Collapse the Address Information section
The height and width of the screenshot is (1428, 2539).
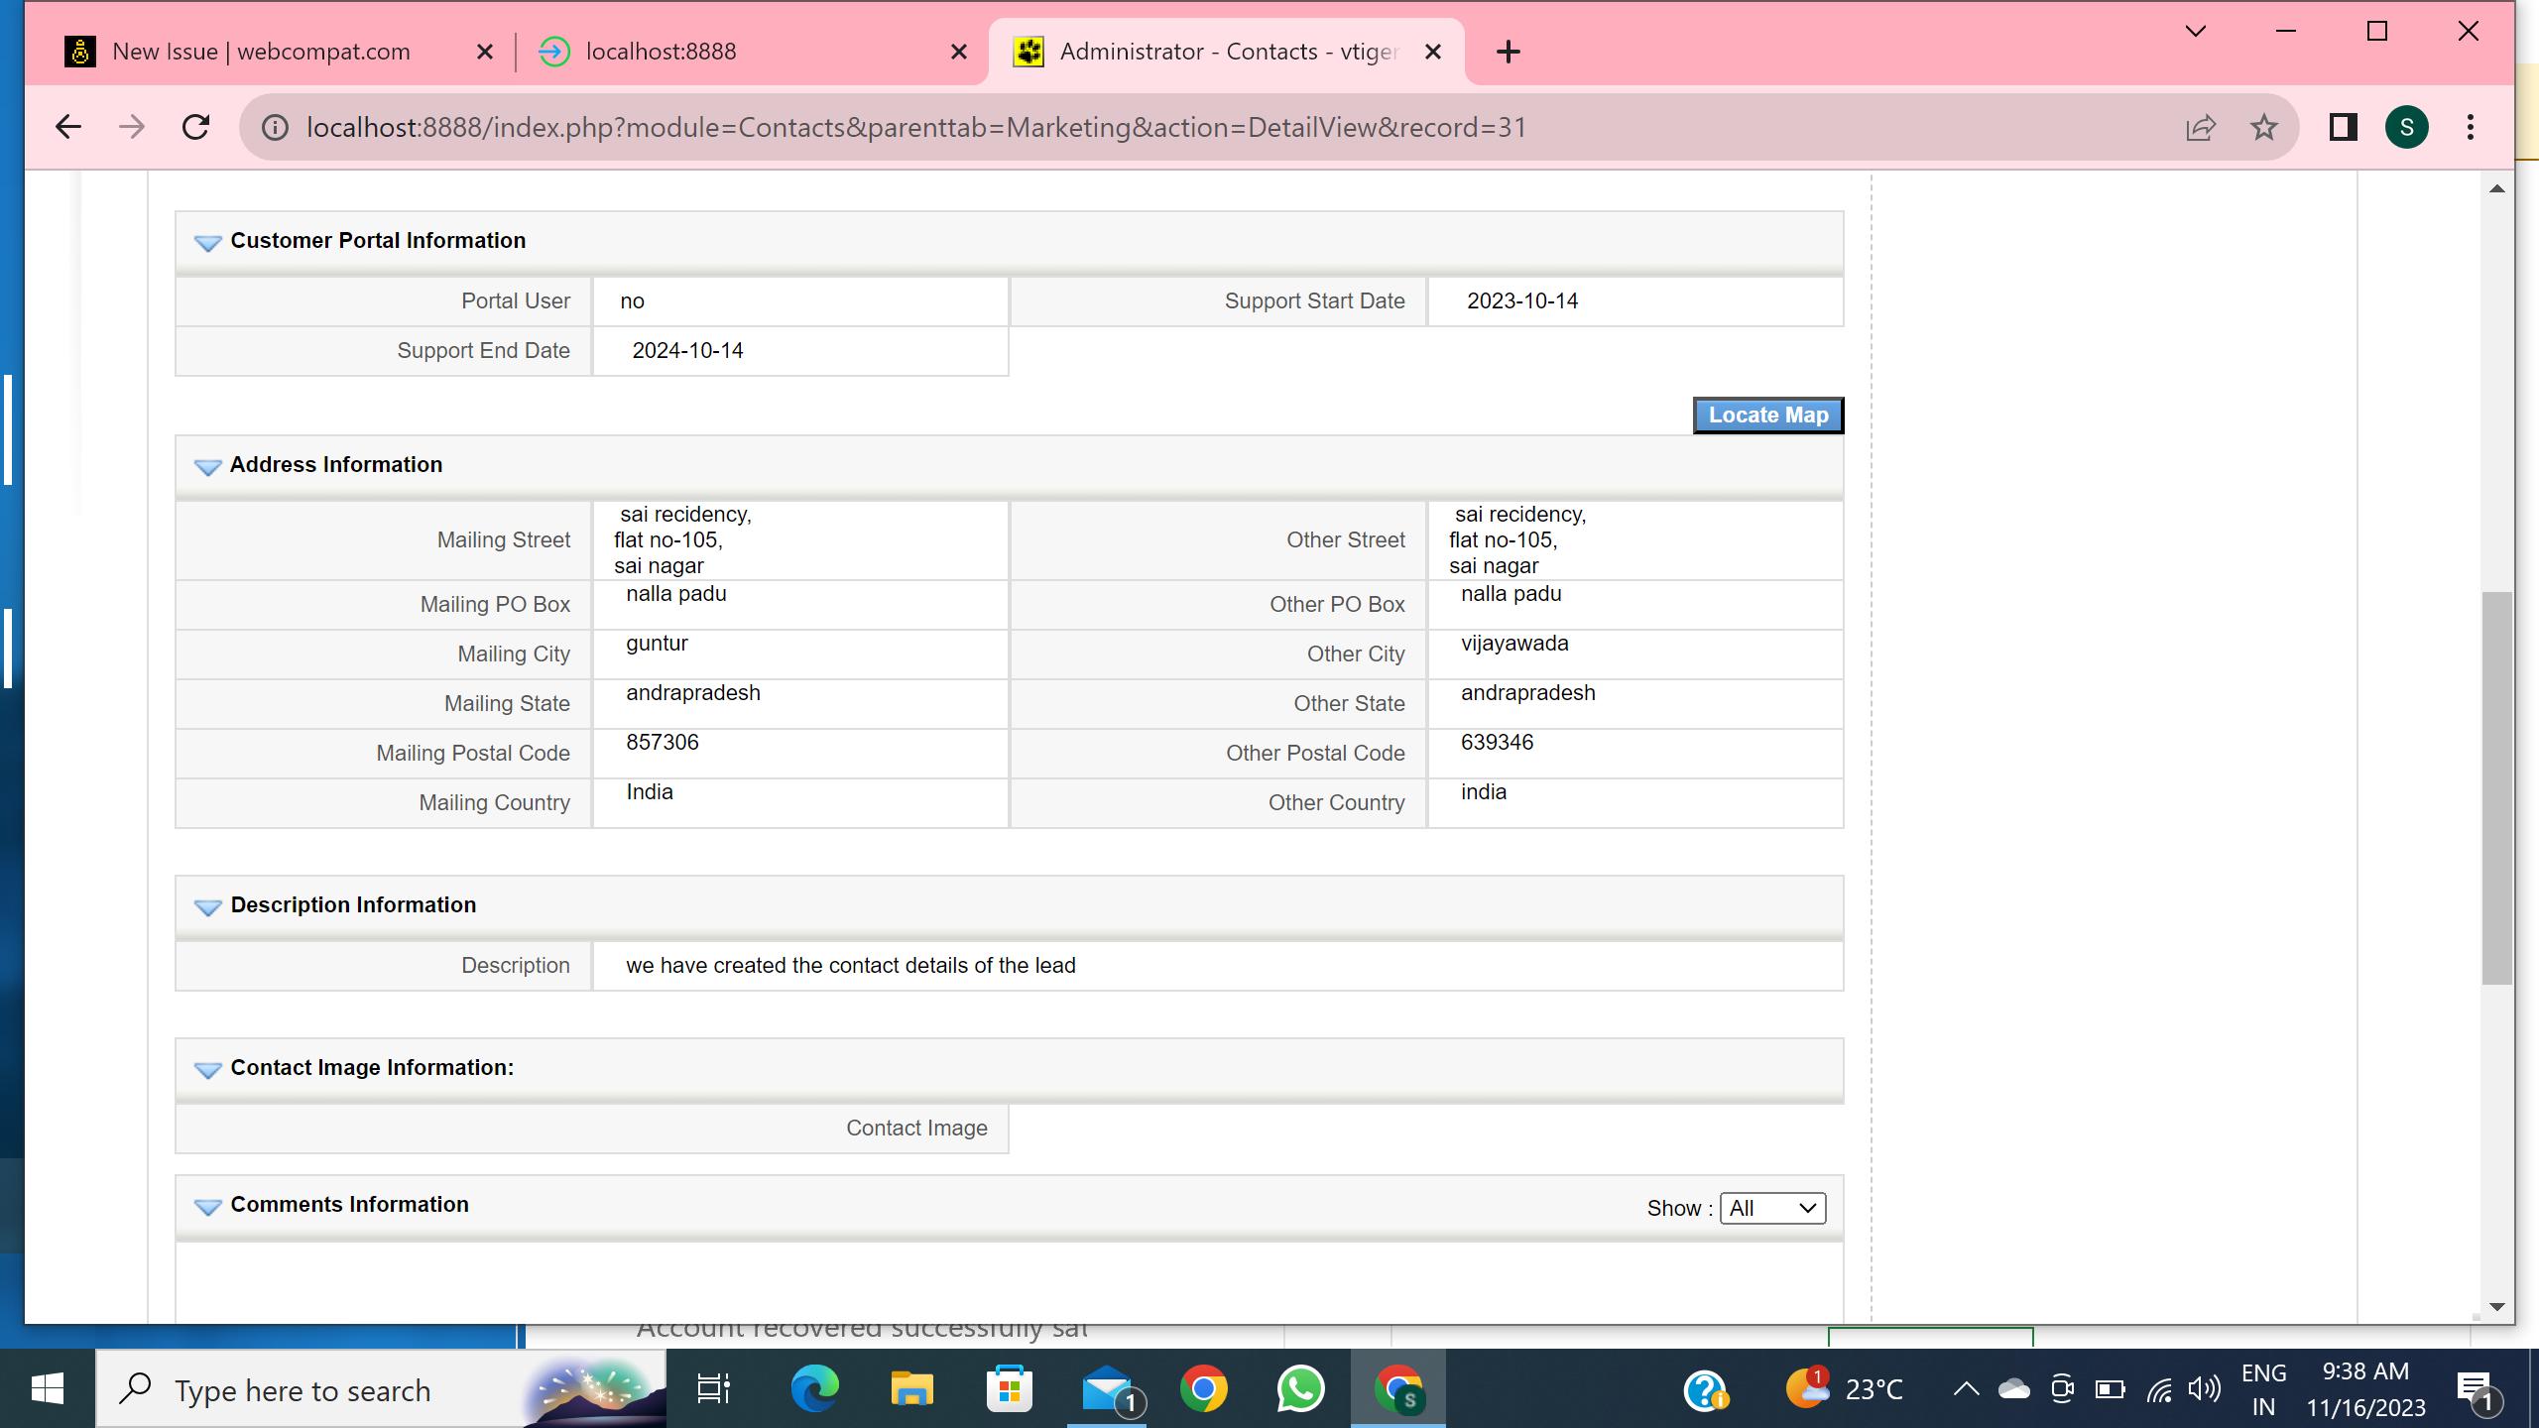[x=207, y=466]
